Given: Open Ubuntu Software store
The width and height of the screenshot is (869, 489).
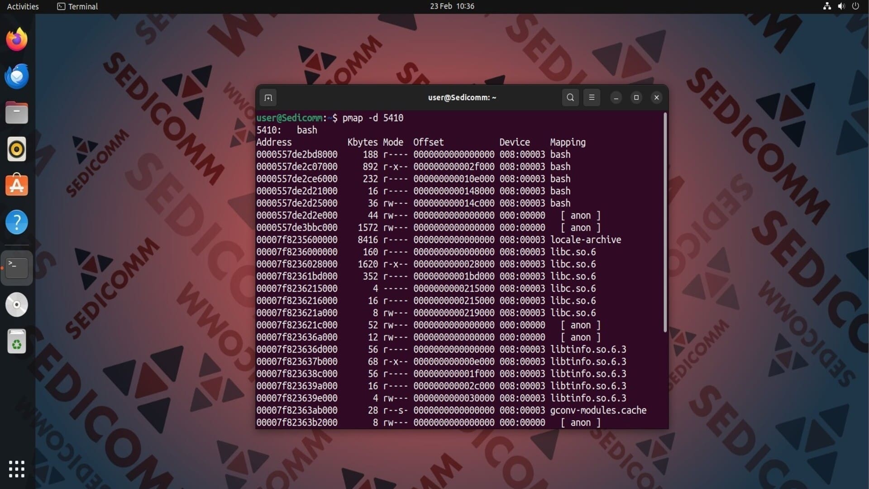Looking at the screenshot, I should click(17, 186).
